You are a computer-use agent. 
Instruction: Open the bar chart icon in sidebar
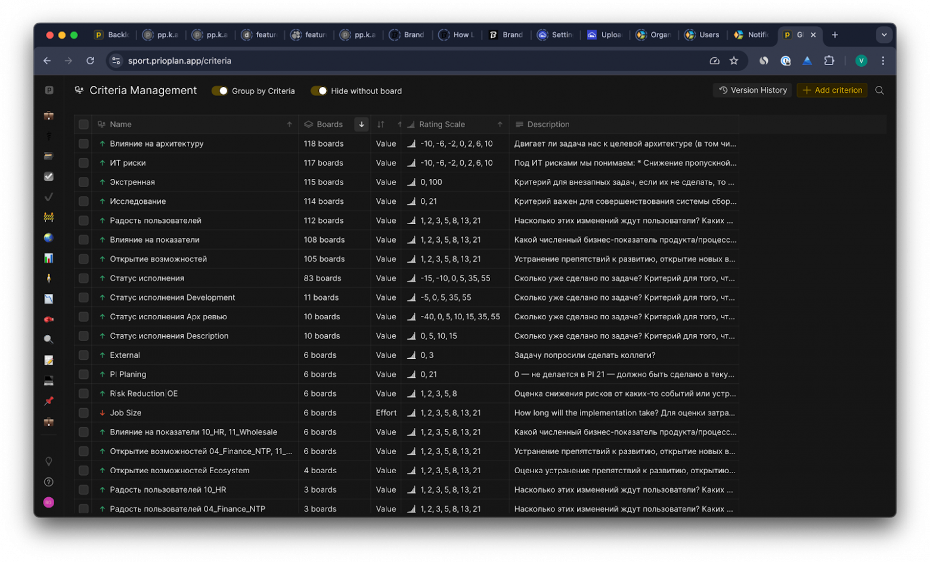49,258
